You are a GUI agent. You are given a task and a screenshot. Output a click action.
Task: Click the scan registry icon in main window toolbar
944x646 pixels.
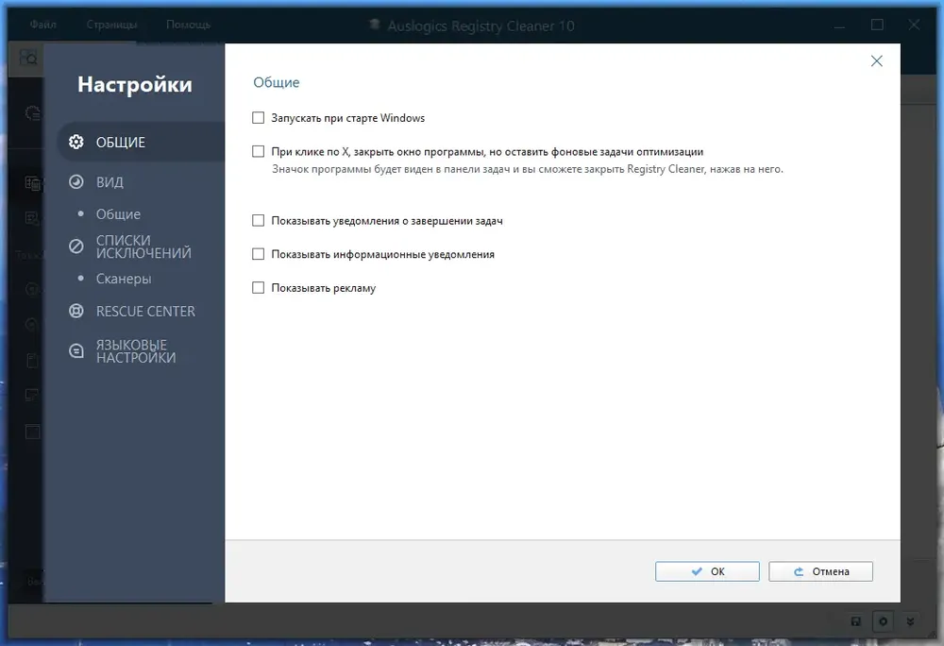point(28,58)
